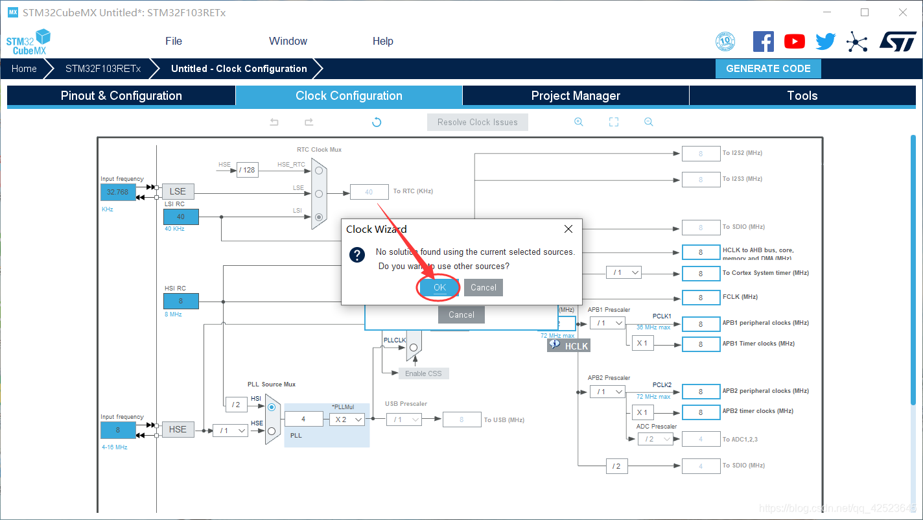Open the ADC Prescaler /2 dropdown

click(x=655, y=439)
